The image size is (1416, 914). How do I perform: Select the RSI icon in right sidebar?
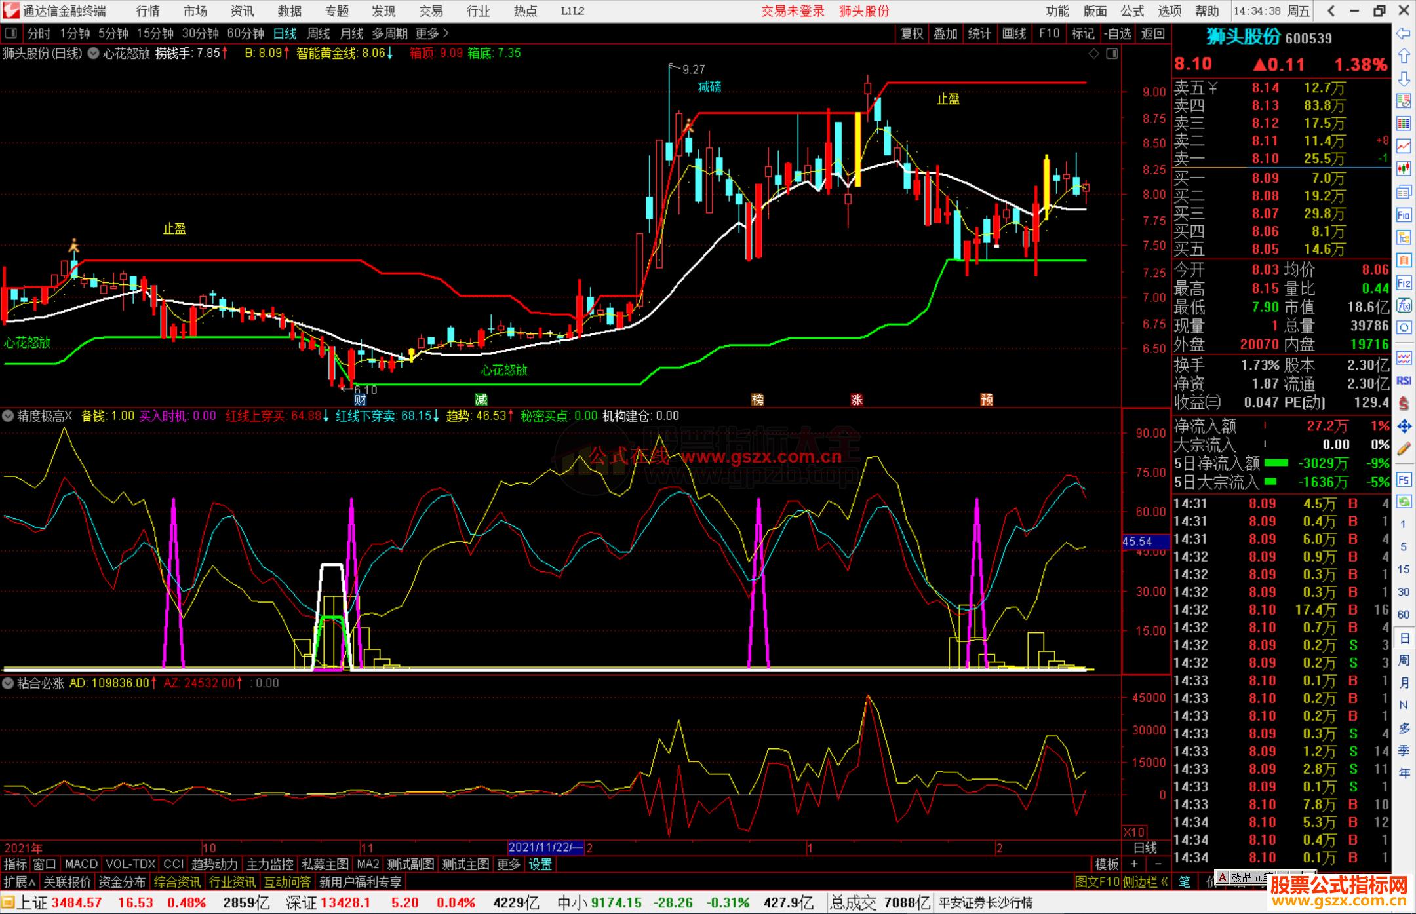coord(1404,381)
